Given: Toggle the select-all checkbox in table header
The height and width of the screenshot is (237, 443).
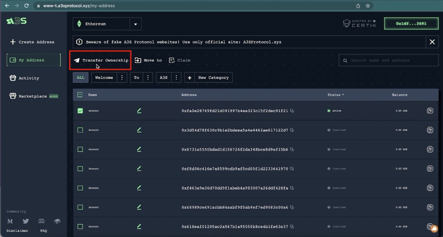Looking at the screenshot, I should (80, 95).
